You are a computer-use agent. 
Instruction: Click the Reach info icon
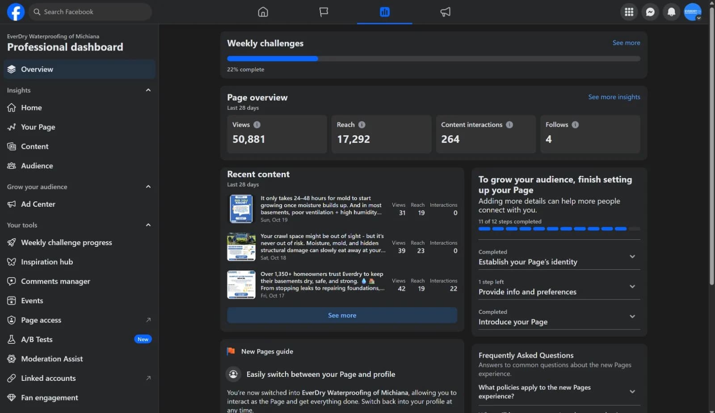[362, 125]
